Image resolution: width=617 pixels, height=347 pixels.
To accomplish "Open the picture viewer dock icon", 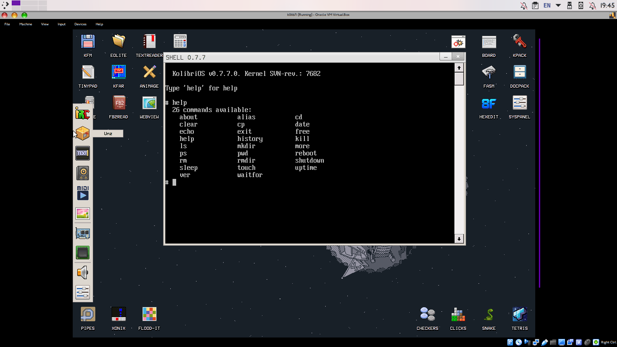I will (x=83, y=213).
